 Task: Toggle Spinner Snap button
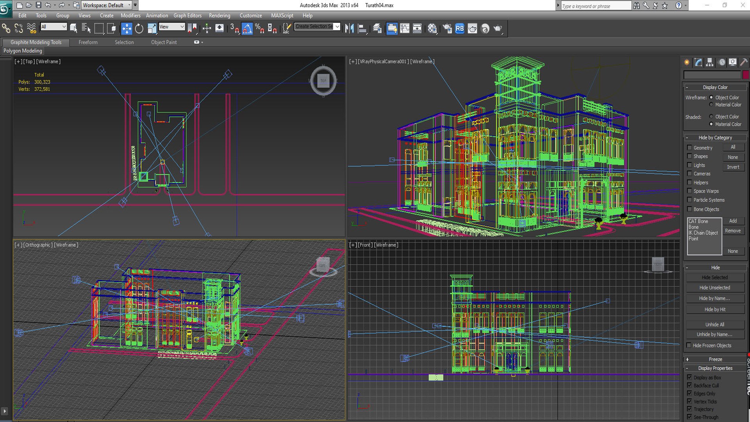pyautogui.click(x=272, y=28)
